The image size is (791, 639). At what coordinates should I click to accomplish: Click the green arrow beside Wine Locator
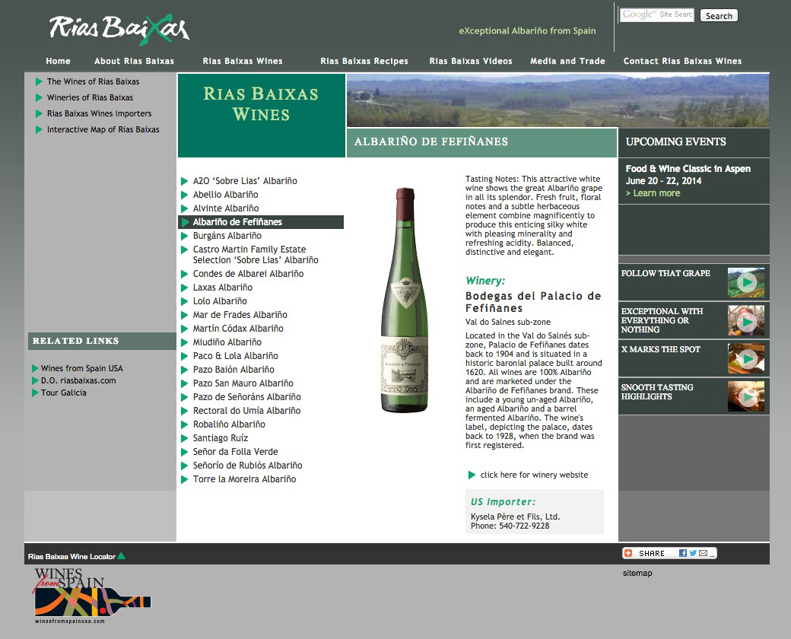(x=121, y=556)
